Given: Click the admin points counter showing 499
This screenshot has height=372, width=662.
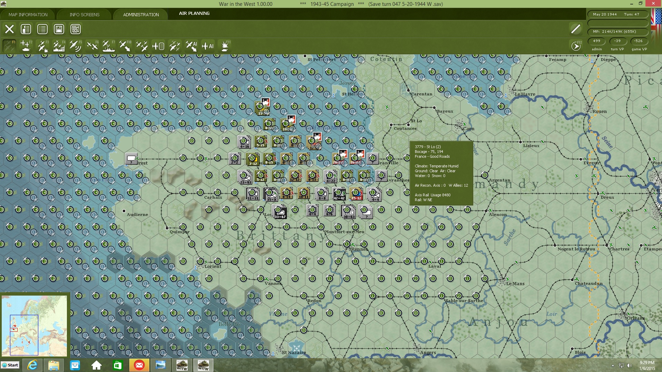Looking at the screenshot, I should (x=597, y=41).
